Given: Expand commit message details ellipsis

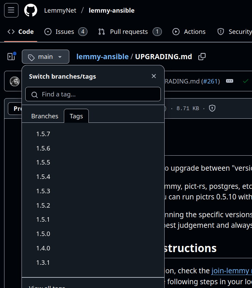Looking at the screenshot, I should click(x=229, y=81).
